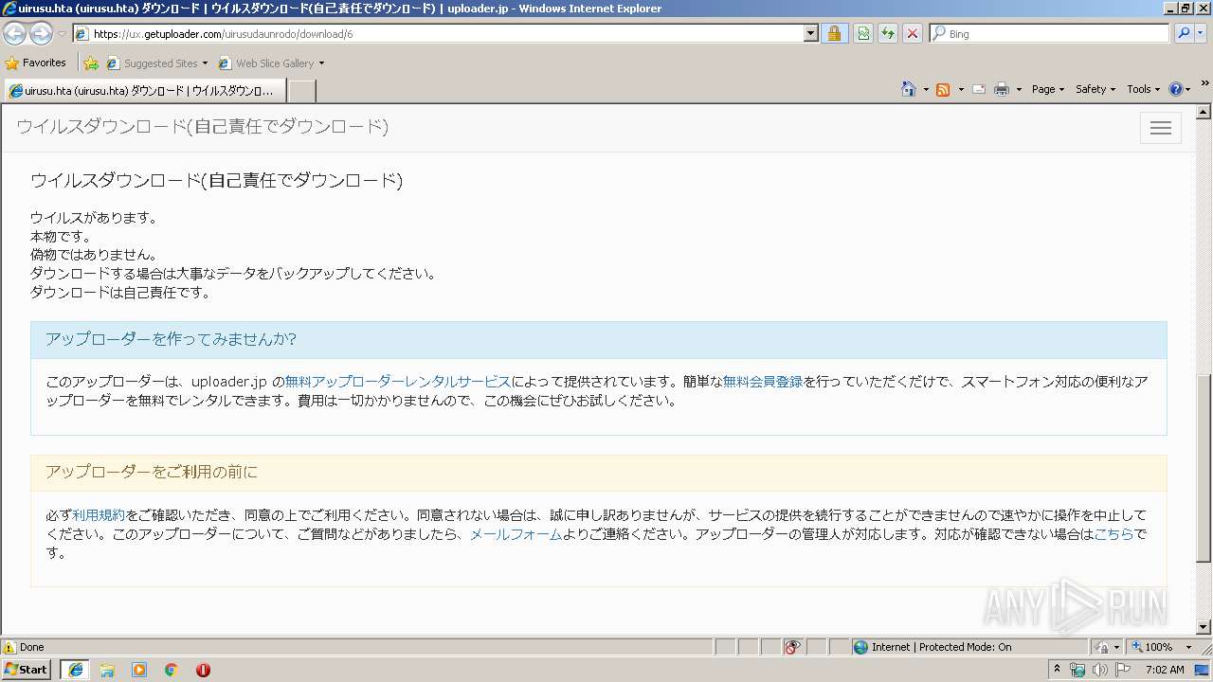Click inside the Bing search box

click(x=1049, y=33)
